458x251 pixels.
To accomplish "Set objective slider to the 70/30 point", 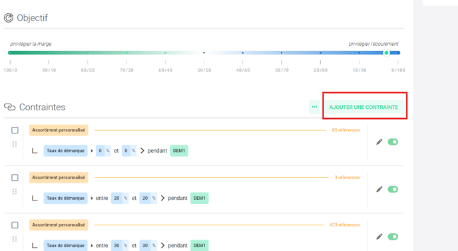I will click(126, 52).
